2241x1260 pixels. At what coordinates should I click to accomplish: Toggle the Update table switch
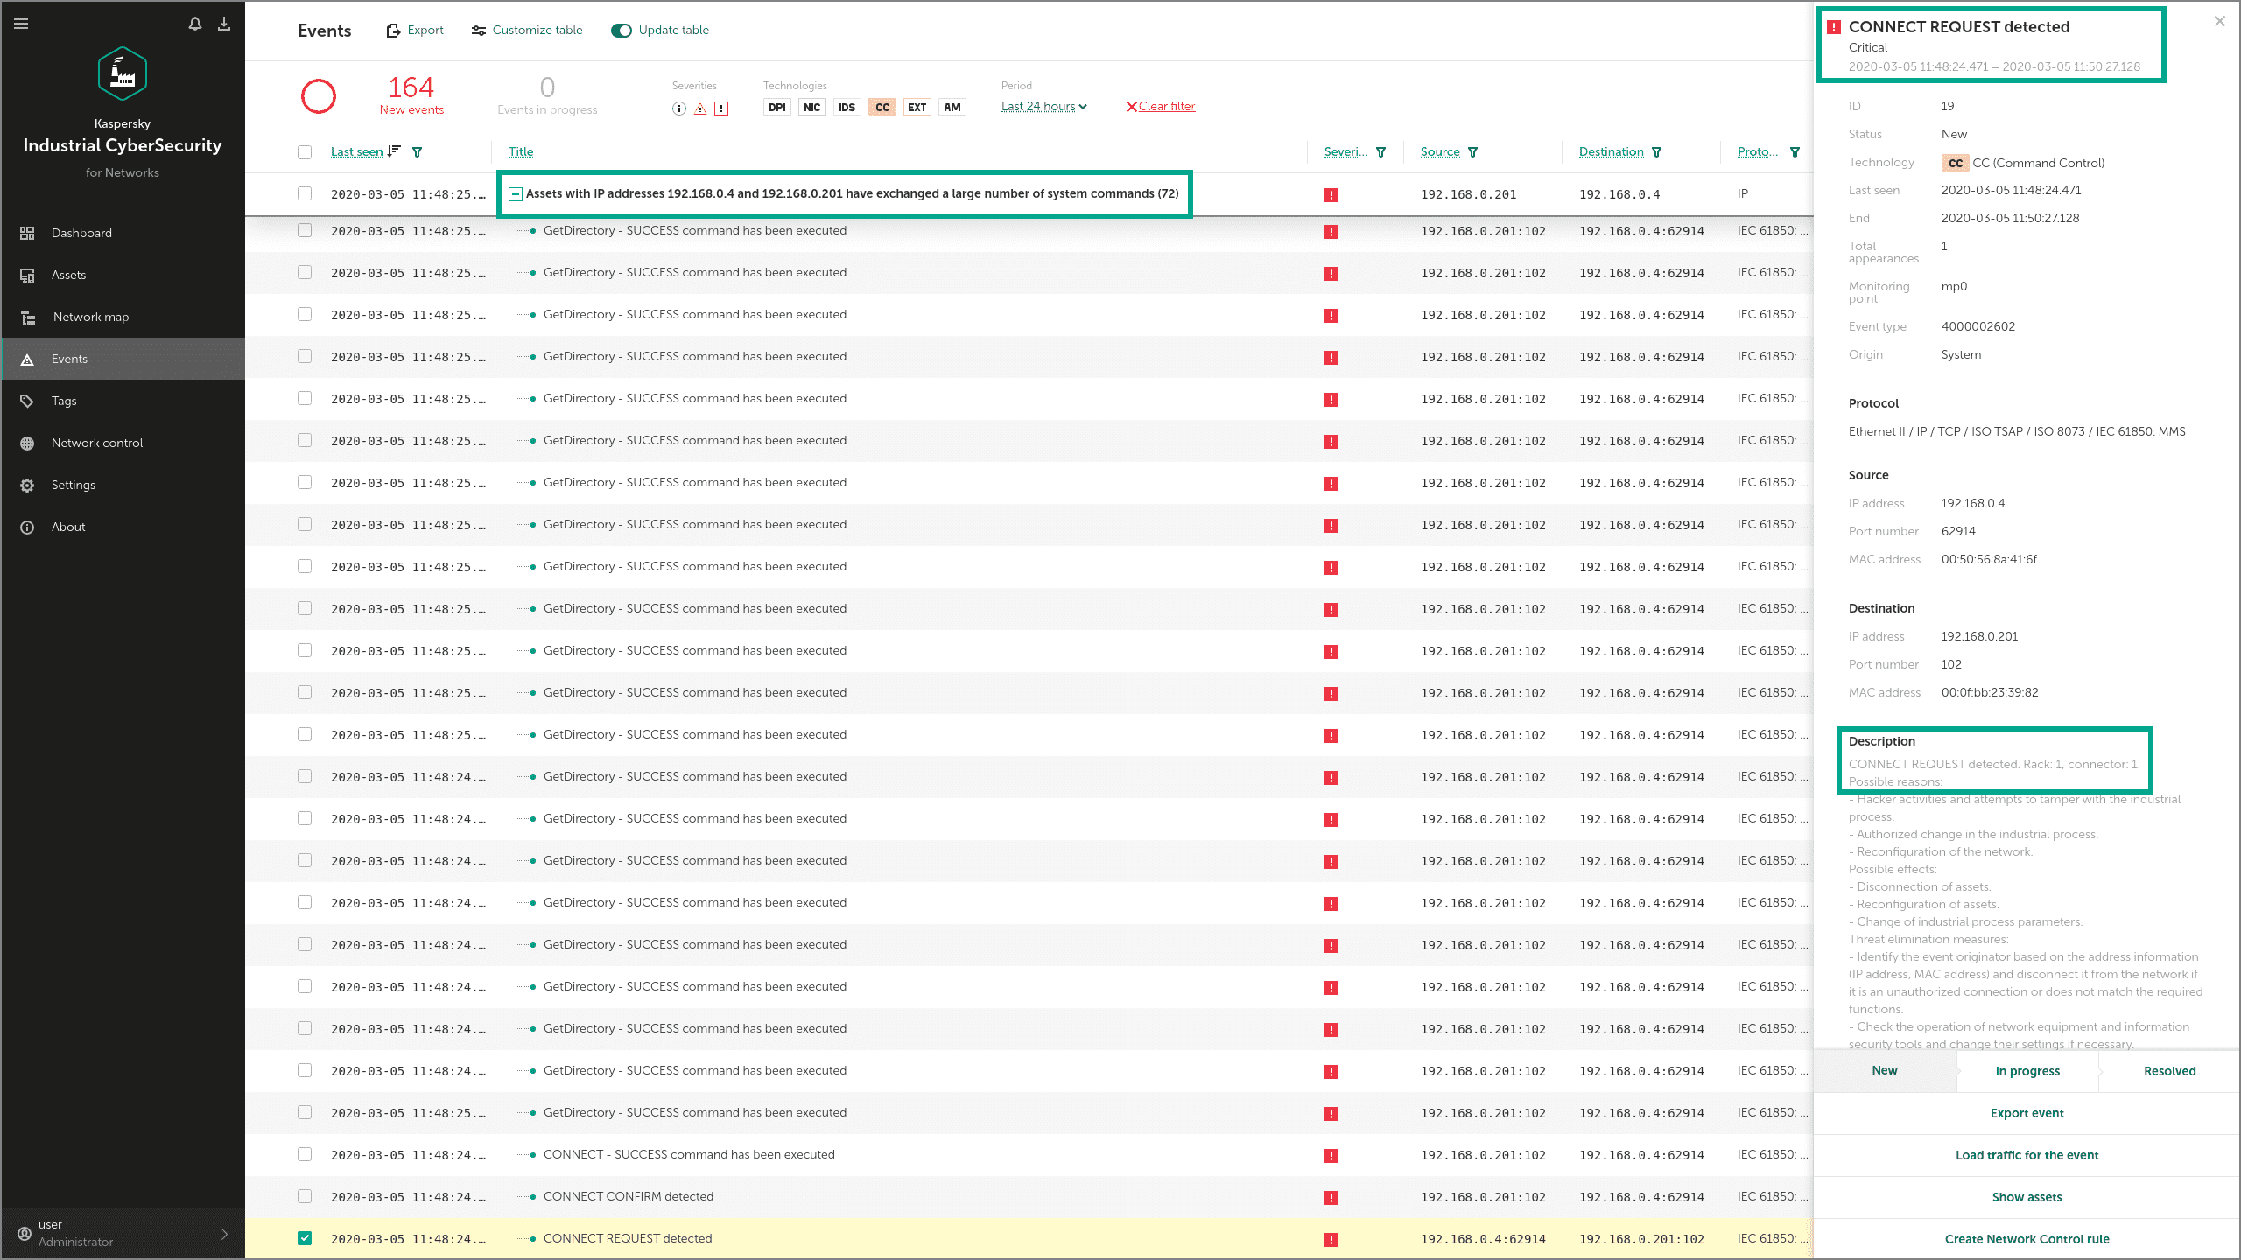point(622,31)
